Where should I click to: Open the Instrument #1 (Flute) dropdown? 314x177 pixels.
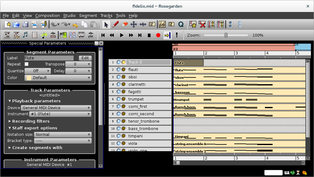(60, 114)
